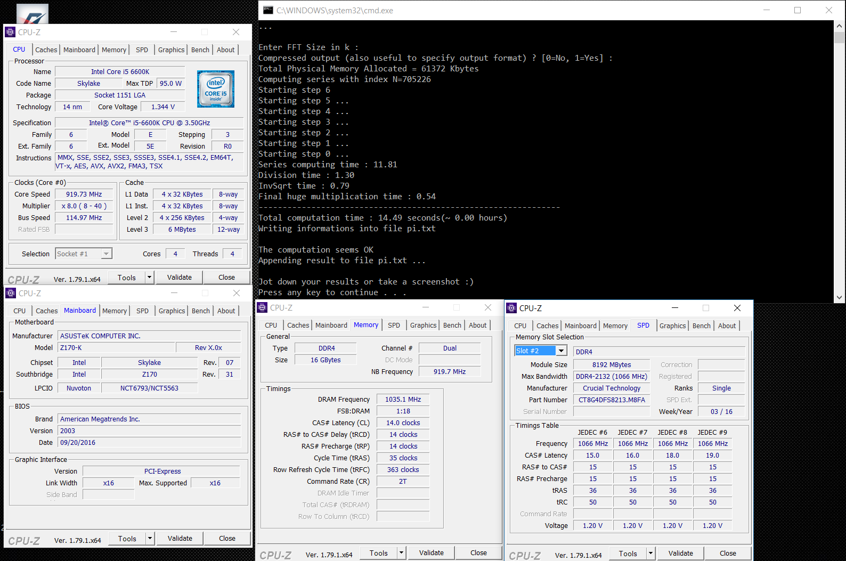This screenshot has height=561, width=846.
Task: Click the partially hidden desktop icon above the CPU-Z window
Action: pyautogui.click(x=32, y=14)
